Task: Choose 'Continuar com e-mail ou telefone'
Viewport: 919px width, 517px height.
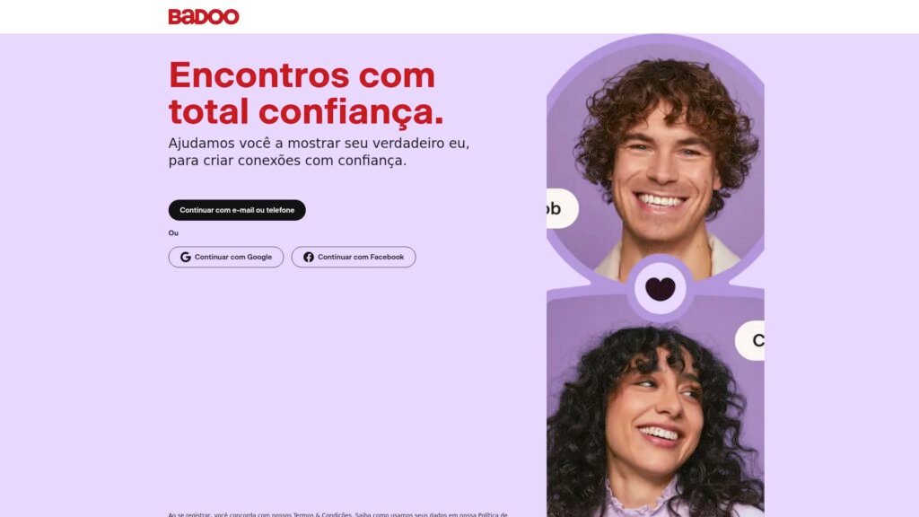Action: [237, 210]
